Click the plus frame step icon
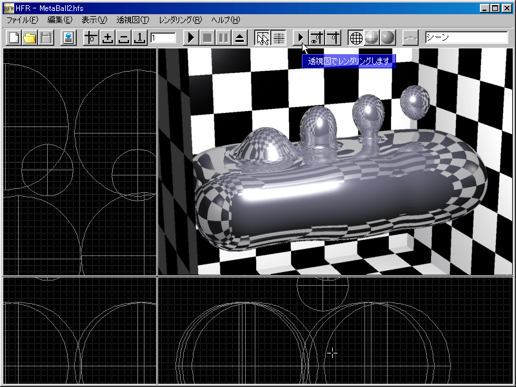 point(107,37)
